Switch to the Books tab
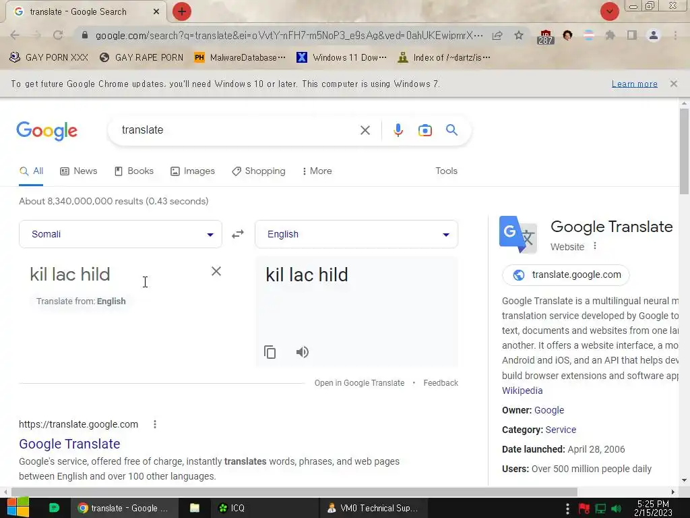The image size is (690, 518). [x=134, y=171]
